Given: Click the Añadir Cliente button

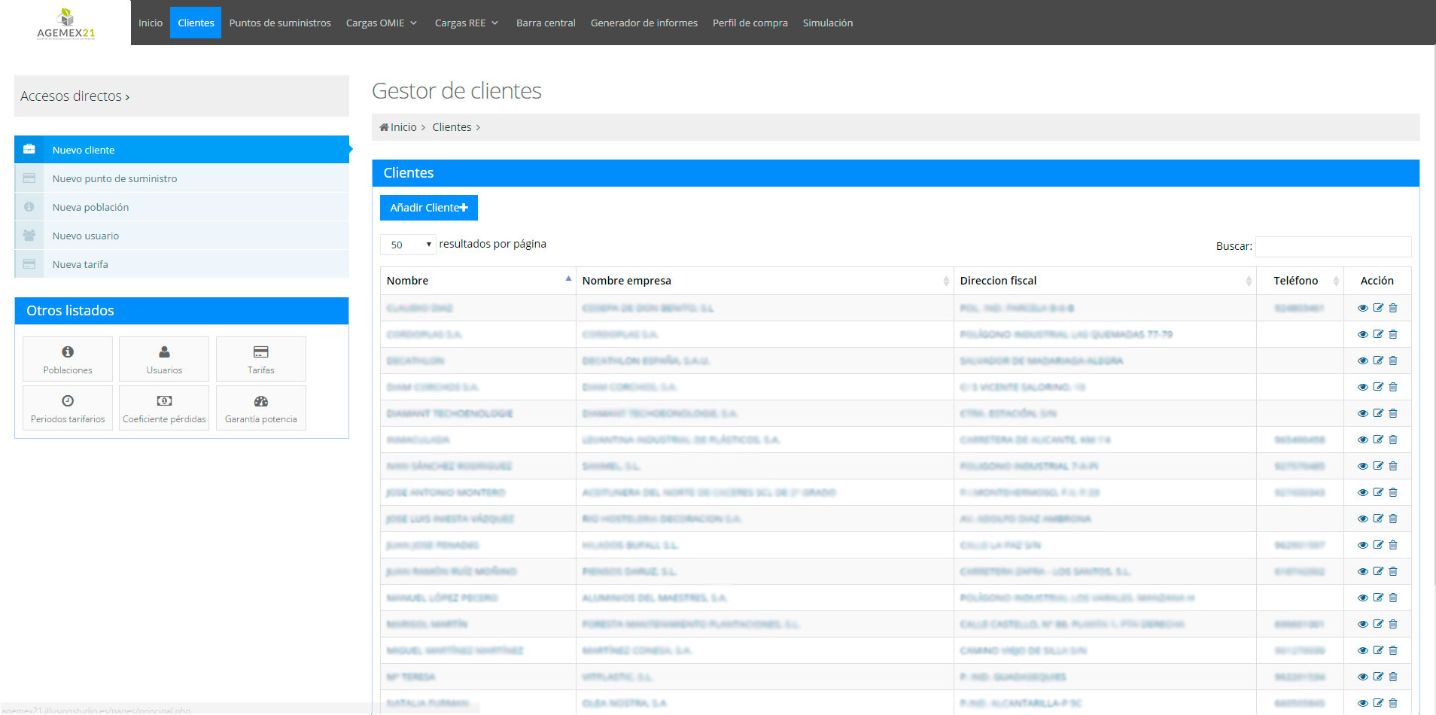Looking at the screenshot, I should 428,208.
